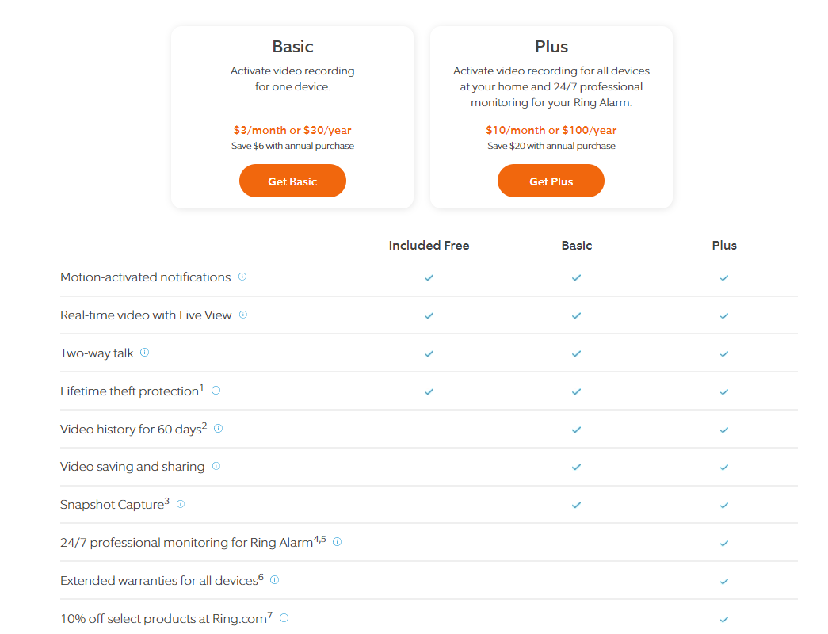Open info tooltip for 24/7 professional monitoring
This screenshot has width=828, height=634.
point(337,542)
